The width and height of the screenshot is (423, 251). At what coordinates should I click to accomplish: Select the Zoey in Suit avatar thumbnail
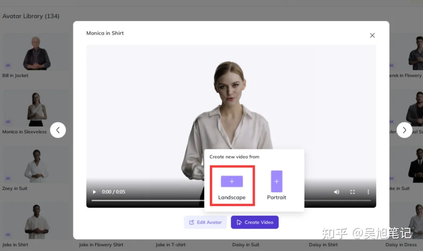click(x=36, y=165)
